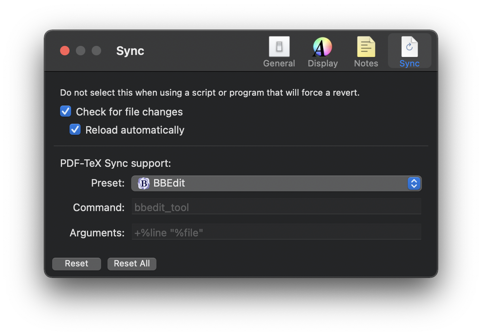The height and width of the screenshot is (336, 482).
Task: Click the gray zoom window button
Action: (x=96, y=51)
